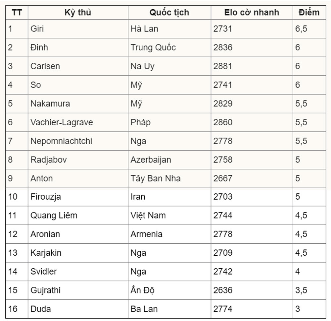Screen dimensions: 331x321
Task: Click the 'Kỳ thủ' column header
Action: (78, 13)
